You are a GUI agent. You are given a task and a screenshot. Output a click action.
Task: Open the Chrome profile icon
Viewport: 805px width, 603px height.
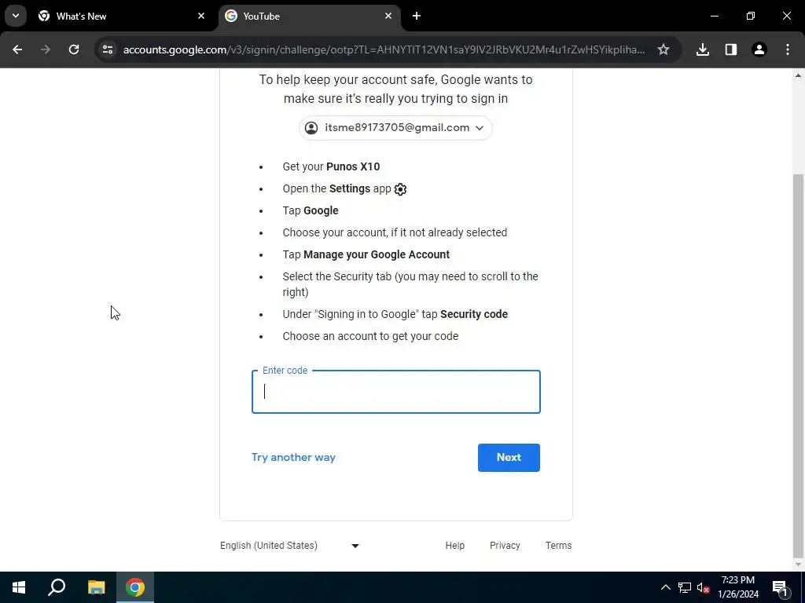pyautogui.click(x=759, y=49)
